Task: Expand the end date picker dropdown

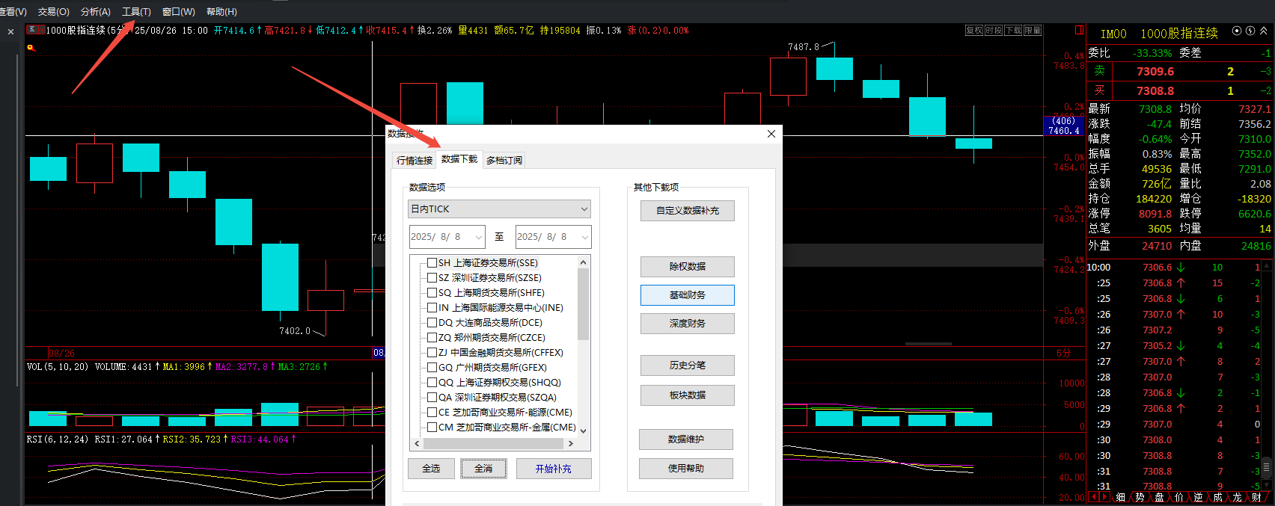Action: (584, 237)
